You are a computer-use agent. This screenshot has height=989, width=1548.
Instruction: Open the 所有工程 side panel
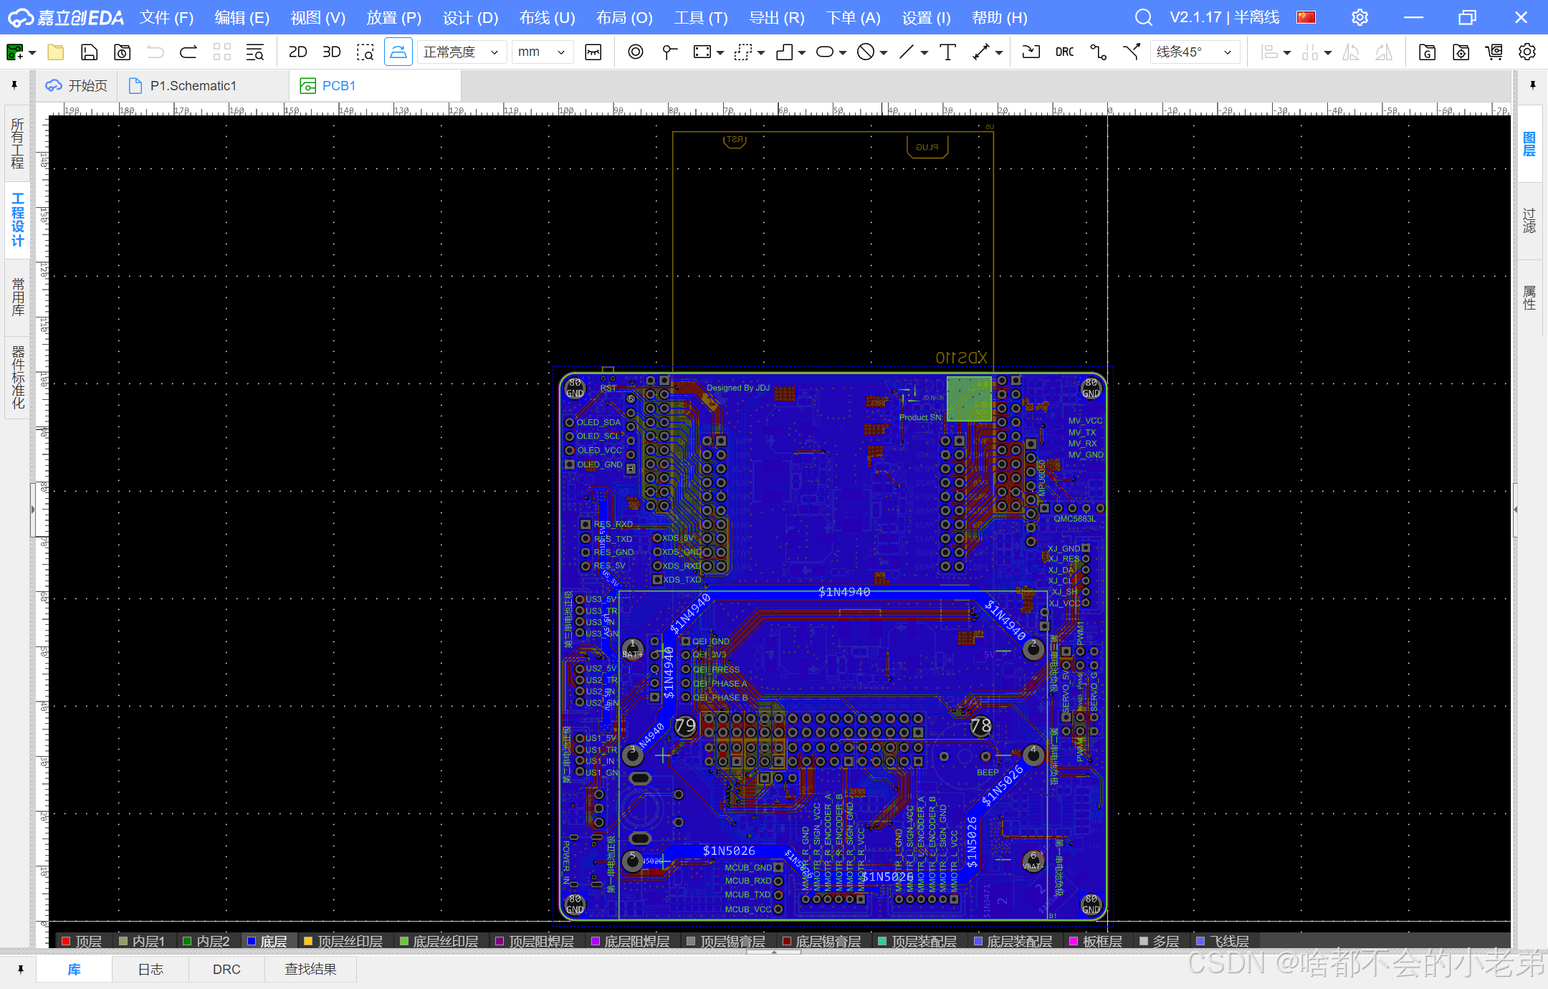tap(17, 143)
